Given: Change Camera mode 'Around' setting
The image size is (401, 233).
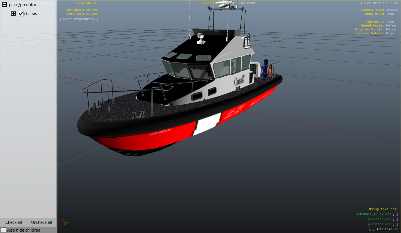Looking at the screenshot, I should coord(392,10).
